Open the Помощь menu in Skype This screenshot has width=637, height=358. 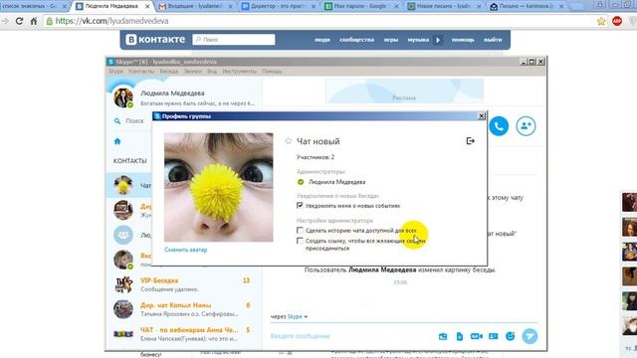[272, 71]
